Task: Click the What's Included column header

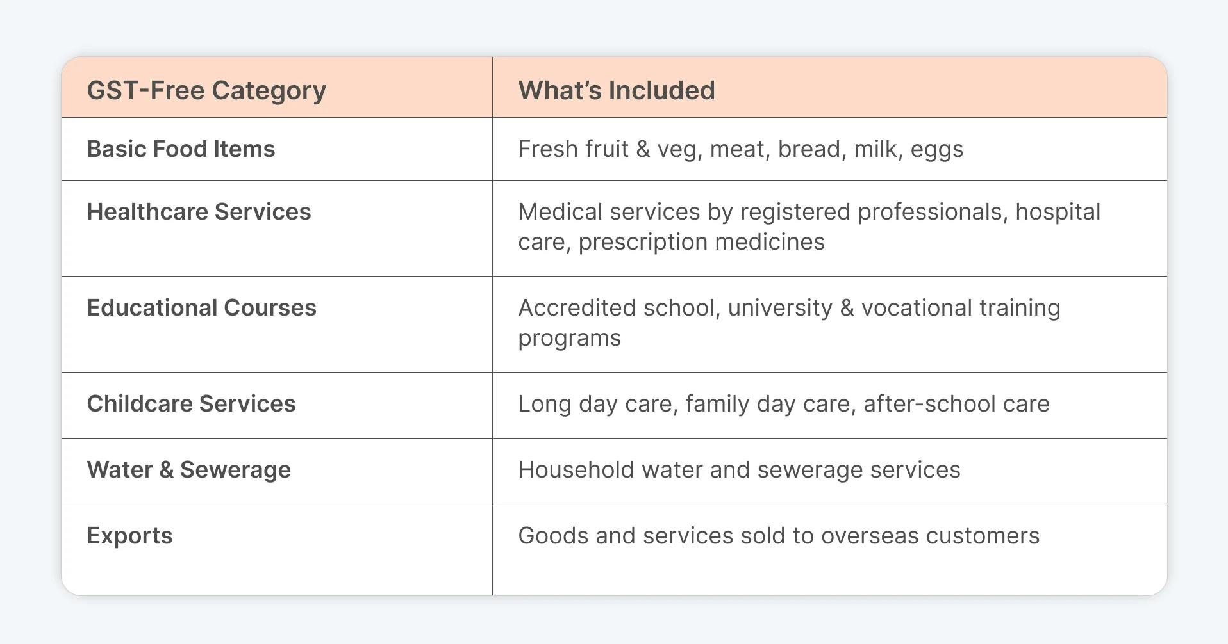Action: pyautogui.click(x=616, y=90)
